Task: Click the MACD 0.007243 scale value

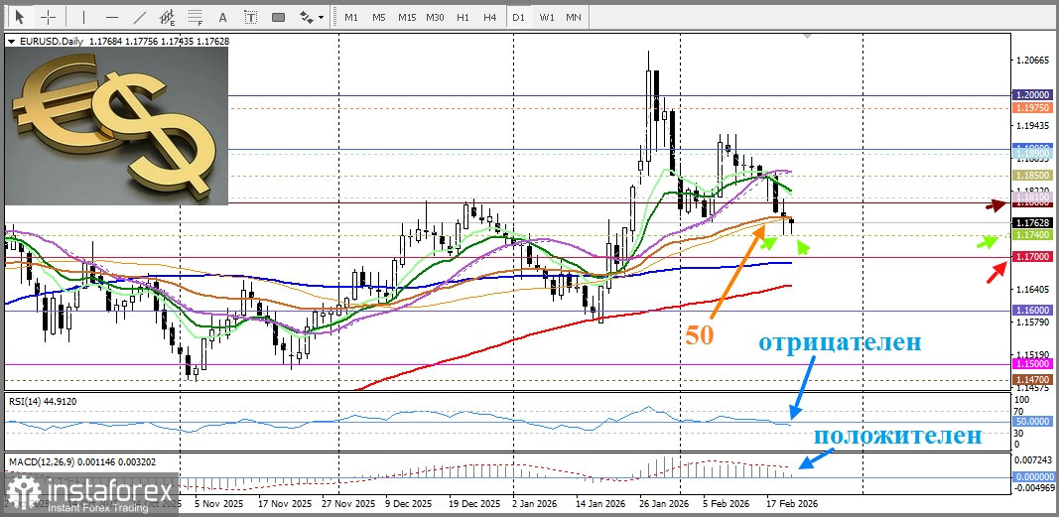Action: [1034, 459]
